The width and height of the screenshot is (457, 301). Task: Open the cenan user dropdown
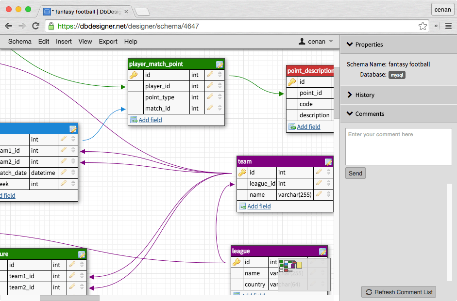click(x=316, y=42)
